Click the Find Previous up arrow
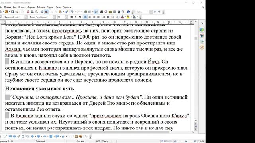 [159, 12]
